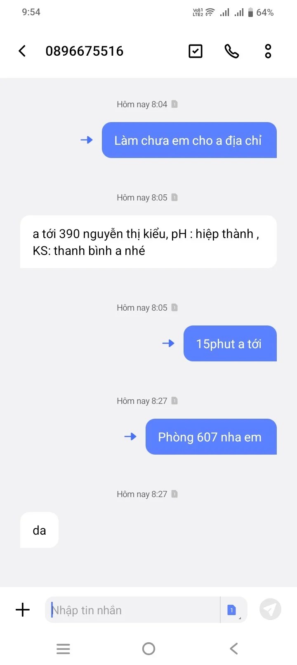Tap the Android home circle button
297x665 pixels.
[148, 649]
